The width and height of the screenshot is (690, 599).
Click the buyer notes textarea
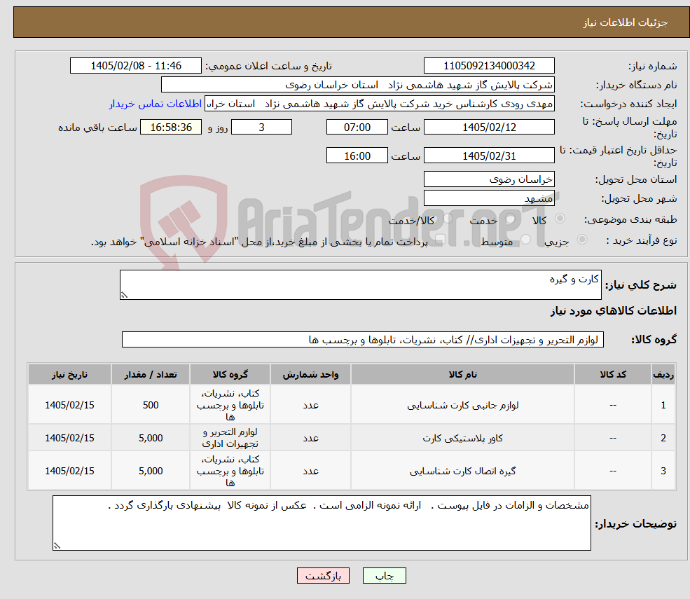pyautogui.click(x=322, y=523)
